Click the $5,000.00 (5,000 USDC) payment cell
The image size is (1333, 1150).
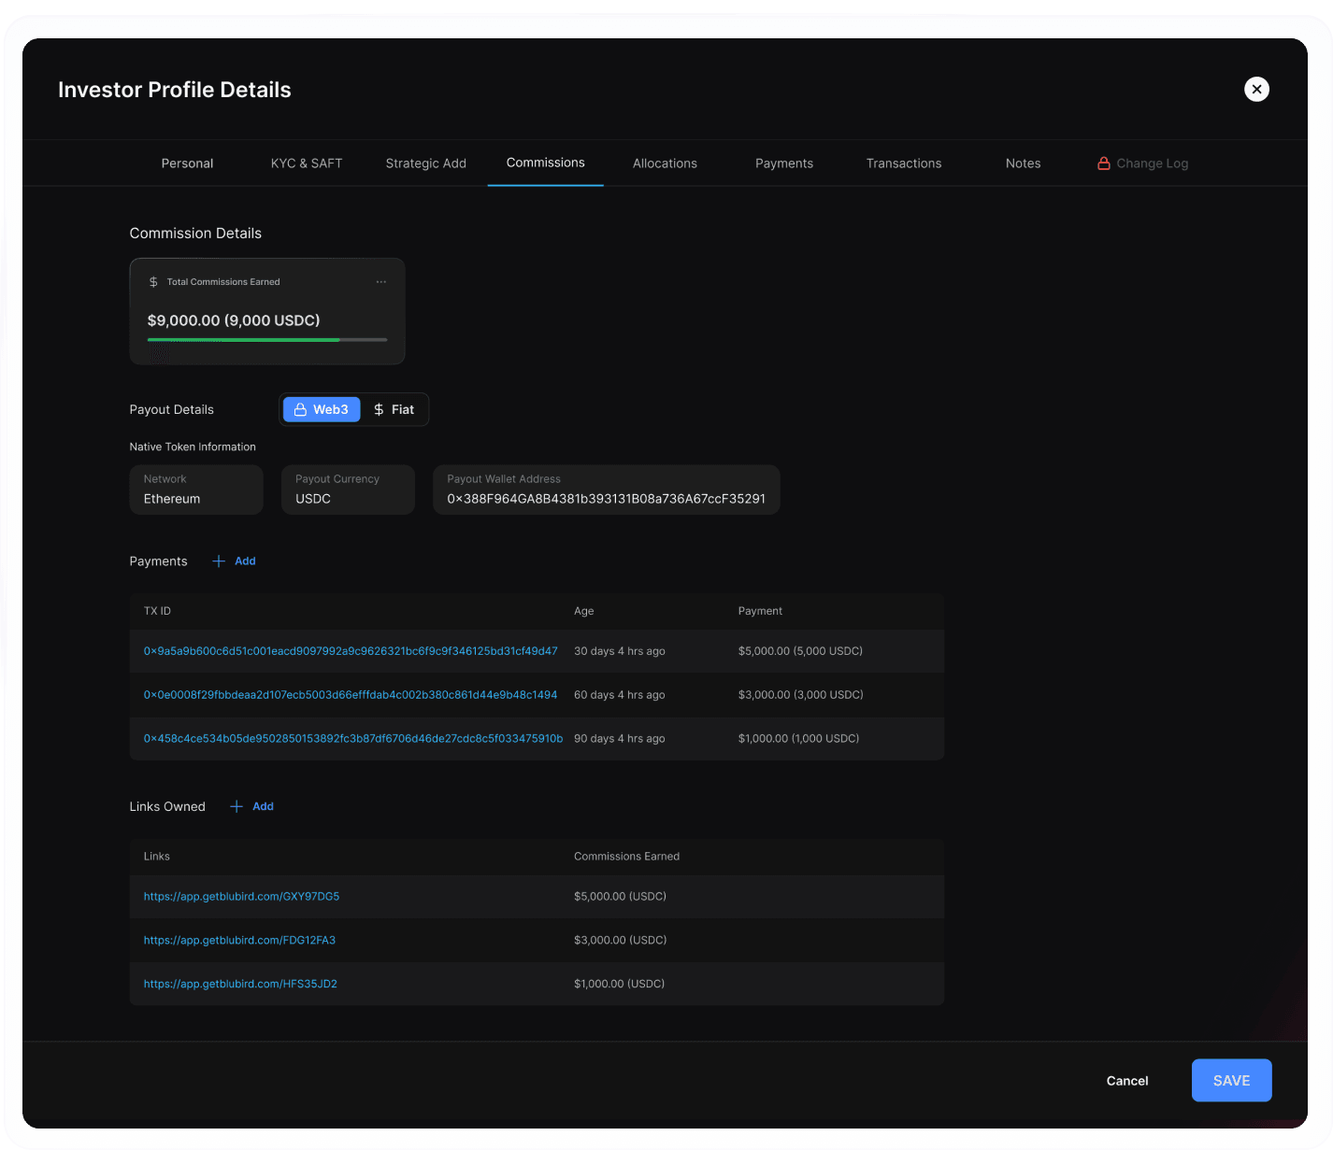coord(800,651)
